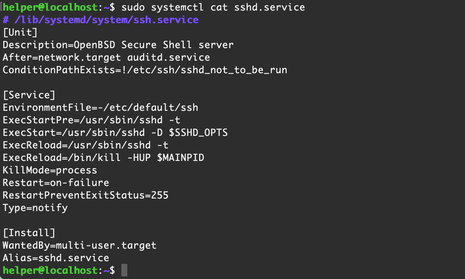Click the Description=OpenBSD Secure Shell server line
Image resolution: width=465 pixels, height=279 pixels.
118,45
